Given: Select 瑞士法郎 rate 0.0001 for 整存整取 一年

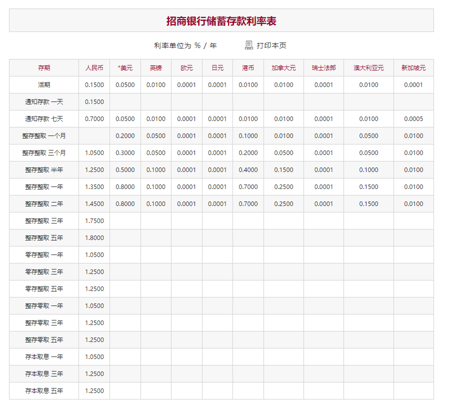Looking at the screenshot, I should (x=323, y=186).
